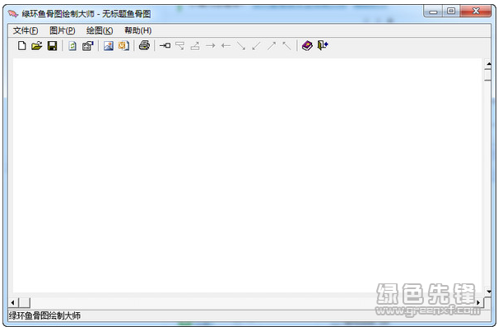Click the fish application icon in title bar
The width and height of the screenshot is (498, 331).
tap(12, 14)
